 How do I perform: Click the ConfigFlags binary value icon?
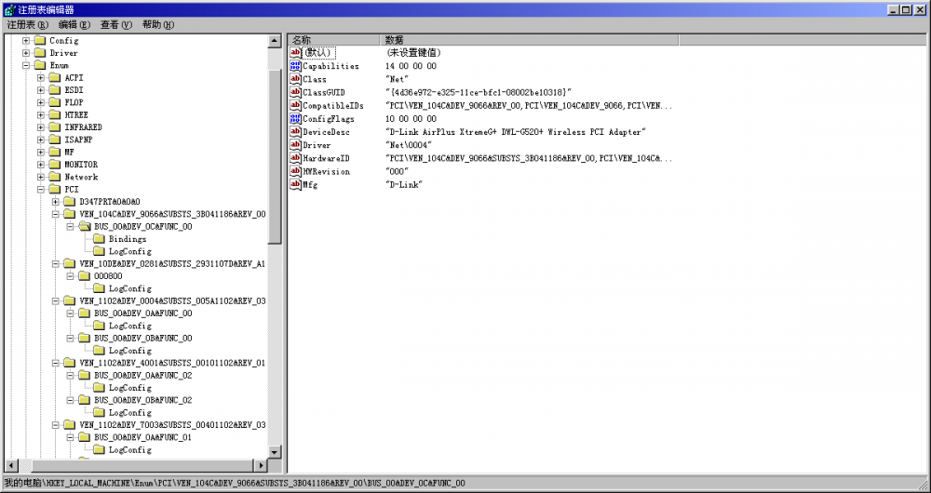pos(296,119)
